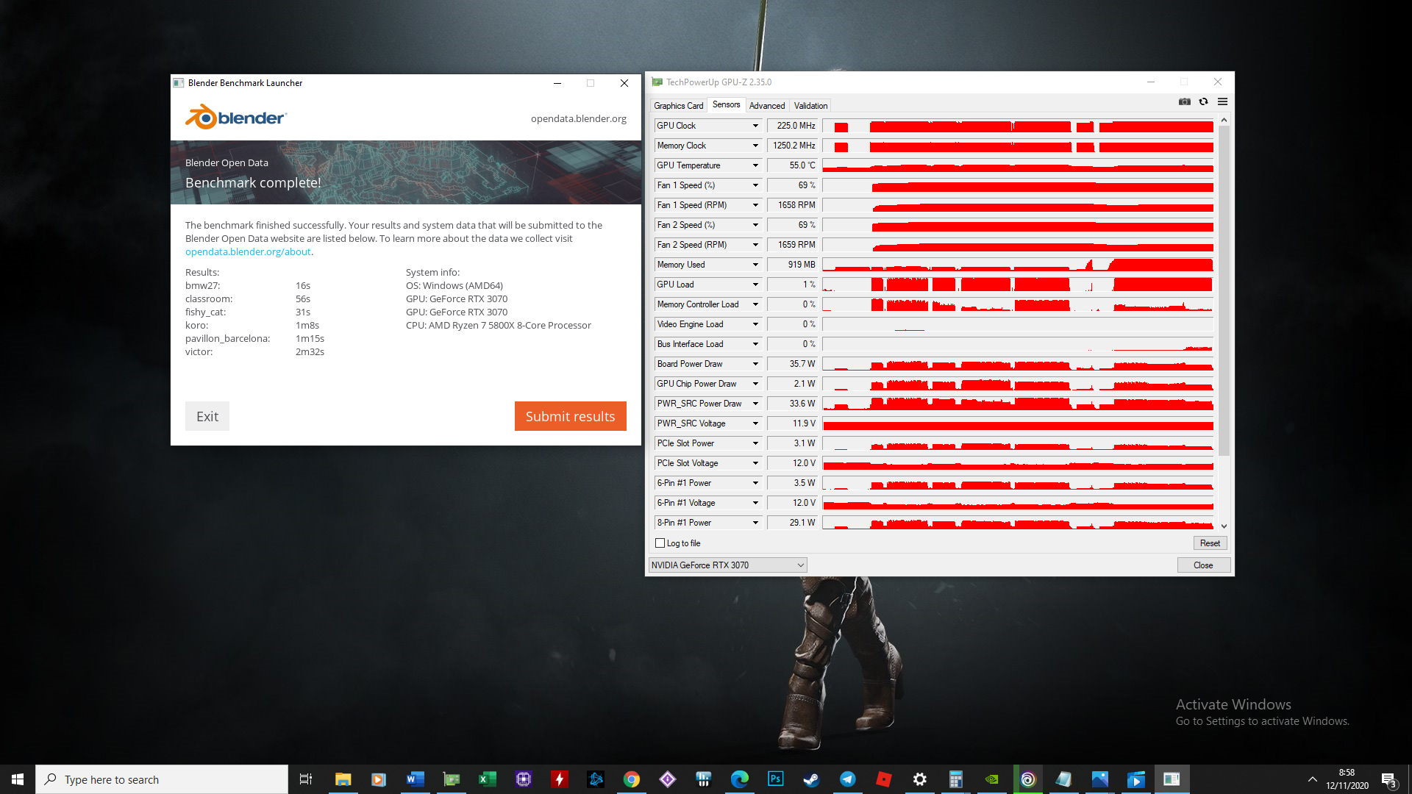This screenshot has height=794, width=1412.
Task: Click the victor result time 2m32s
Action: [310, 352]
